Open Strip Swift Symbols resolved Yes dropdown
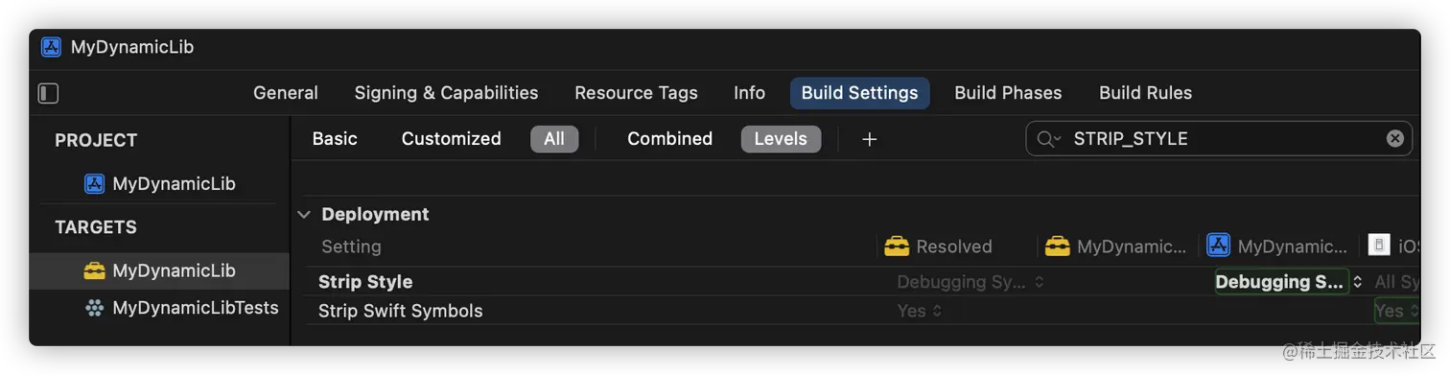Screen dimensions: 1450x375 coord(920,311)
